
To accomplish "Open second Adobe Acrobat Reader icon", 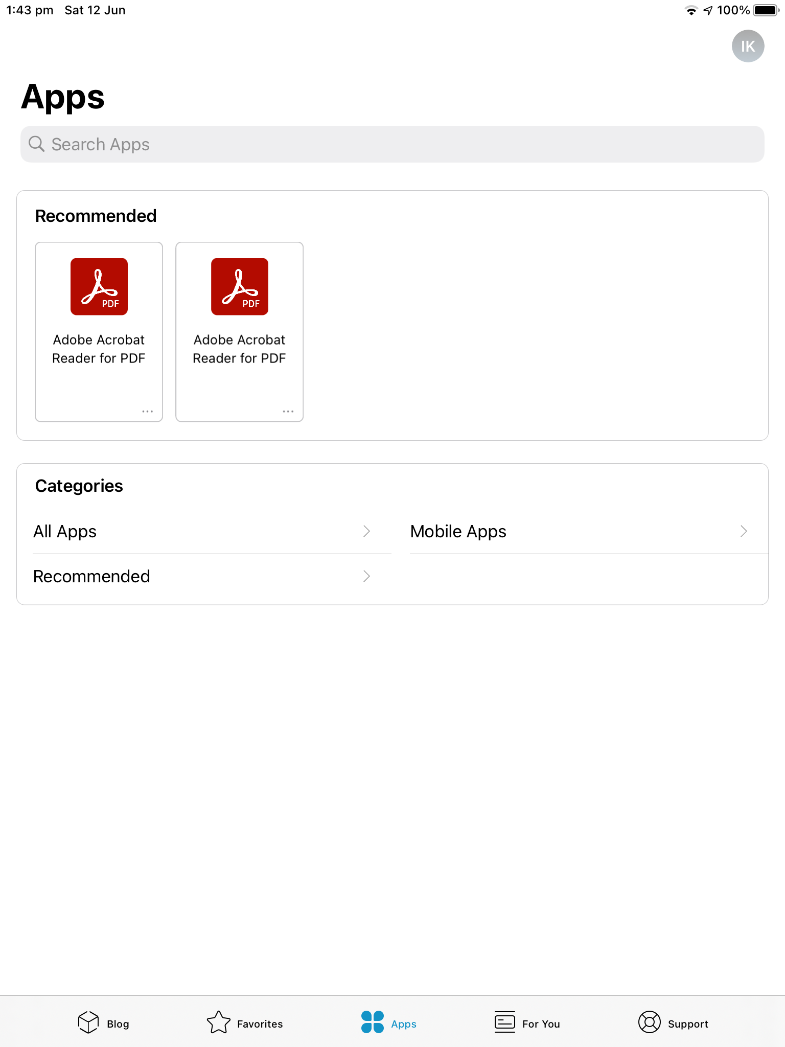I will [240, 287].
